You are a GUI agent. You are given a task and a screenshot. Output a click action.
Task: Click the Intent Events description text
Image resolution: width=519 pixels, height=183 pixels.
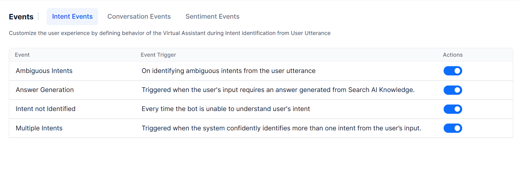169,33
